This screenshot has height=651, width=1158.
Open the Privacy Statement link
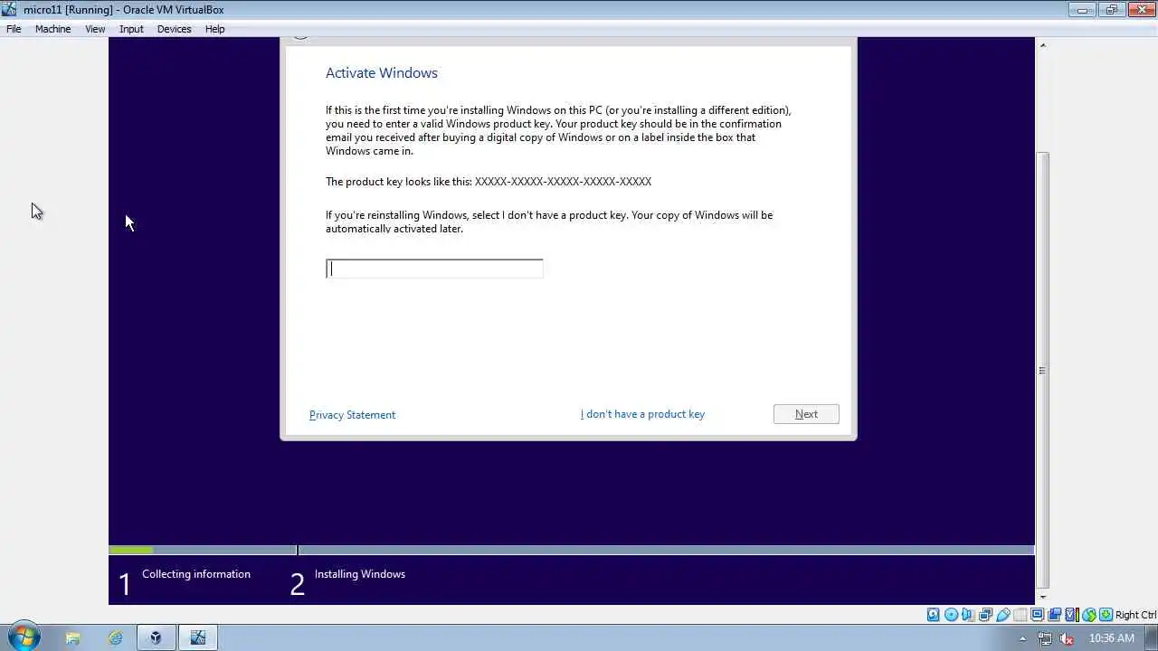(352, 415)
